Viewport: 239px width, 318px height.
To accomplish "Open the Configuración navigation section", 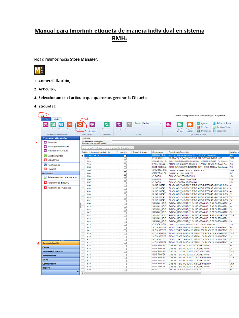I will [61, 264].
